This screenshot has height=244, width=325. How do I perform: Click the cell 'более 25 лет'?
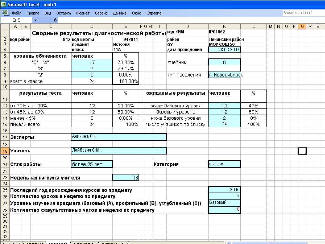pyautogui.click(x=92, y=164)
